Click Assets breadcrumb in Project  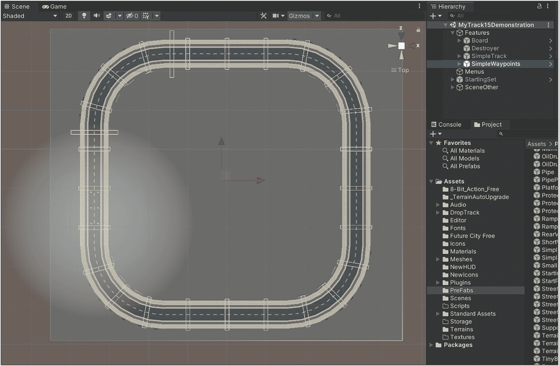(536, 144)
